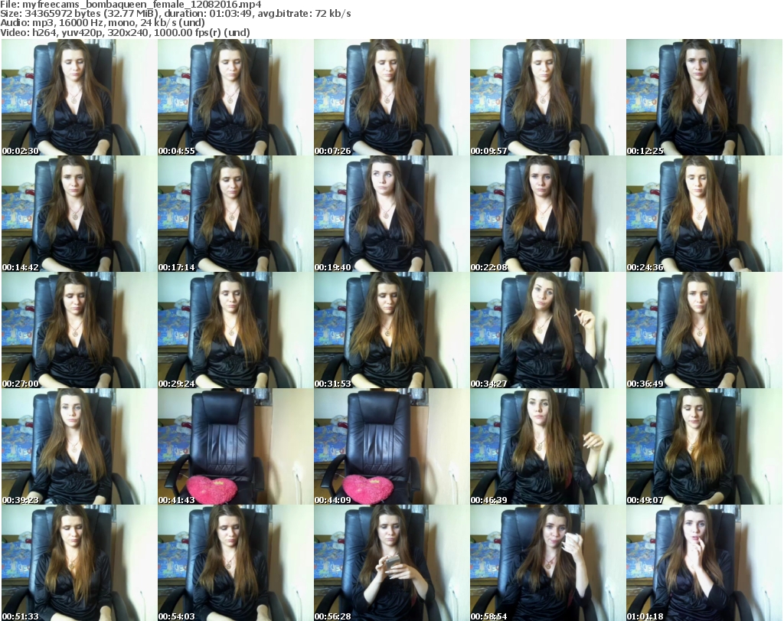
Task: Pick the preview frame at 00:31:53
Action: 391,330
